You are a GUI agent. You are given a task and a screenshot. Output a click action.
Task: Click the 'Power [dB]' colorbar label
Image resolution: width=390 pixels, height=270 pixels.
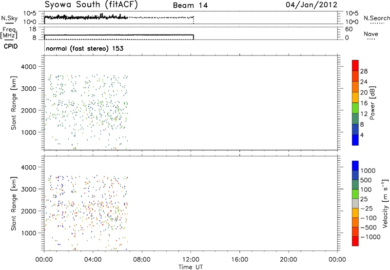click(372, 103)
